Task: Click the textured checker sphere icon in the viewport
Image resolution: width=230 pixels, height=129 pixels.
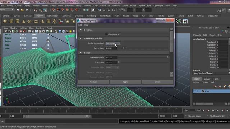Action: [67, 31]
